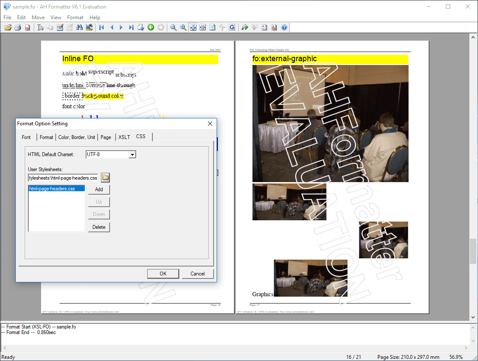This screenshot has height=361, width=478.
Task: Jump to the last page
Action: [131, 27]
